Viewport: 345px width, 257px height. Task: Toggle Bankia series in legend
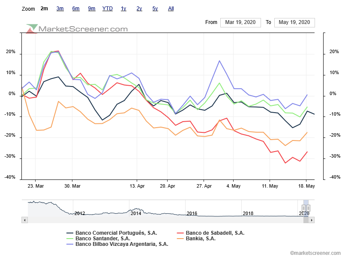(196, 239)
